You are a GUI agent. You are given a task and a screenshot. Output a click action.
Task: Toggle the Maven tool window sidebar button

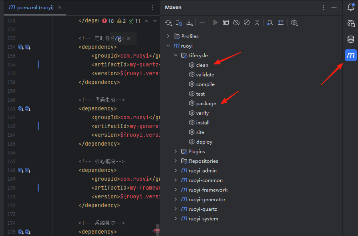pyautogui.click(x=350, y=55)
